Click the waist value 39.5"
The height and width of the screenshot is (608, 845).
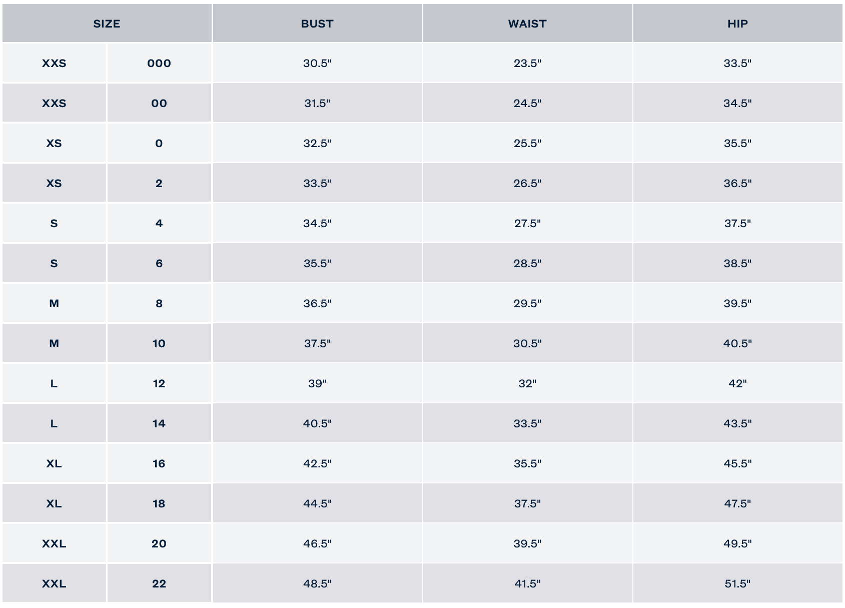(527, 543)
